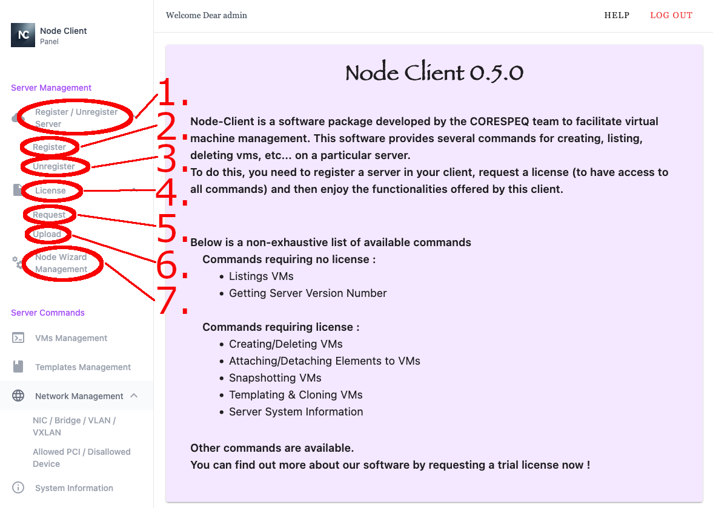Click the bookmark icon for Templates Management
The height and width of the screenshot is (508, 713).
tap(18, 367)
